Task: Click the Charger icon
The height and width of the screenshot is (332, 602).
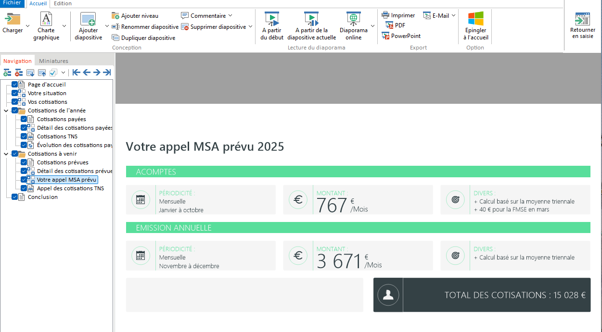Action: click(13, 19)
